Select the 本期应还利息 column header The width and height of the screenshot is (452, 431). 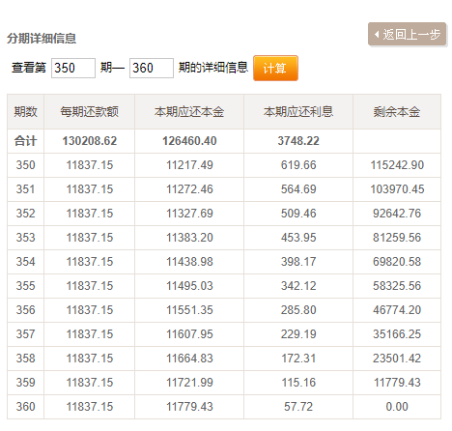coord(298,112)
